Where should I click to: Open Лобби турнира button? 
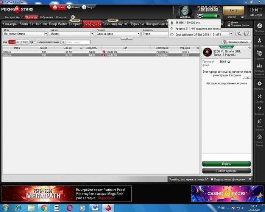coord(226,171)
